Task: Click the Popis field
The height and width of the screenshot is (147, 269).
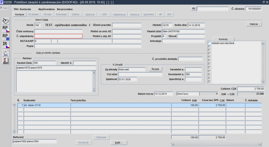Action: coord(88,46)
